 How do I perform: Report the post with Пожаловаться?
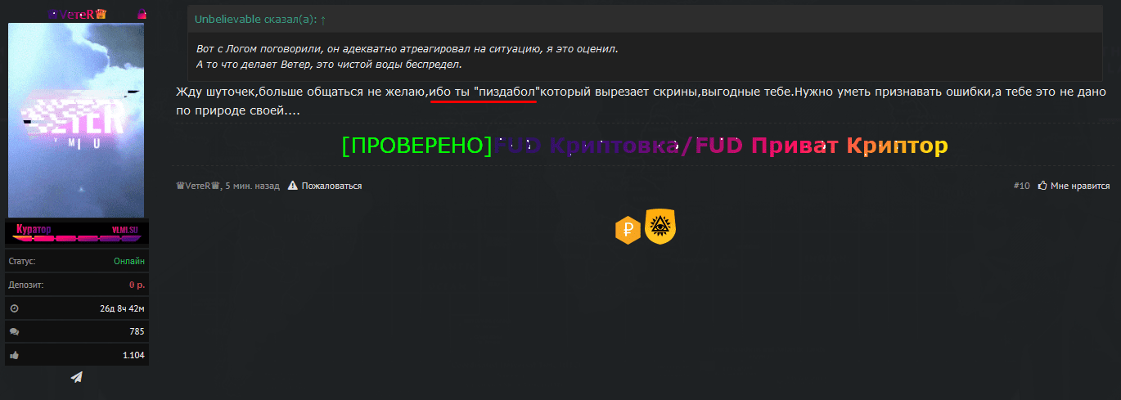point(331,186)
